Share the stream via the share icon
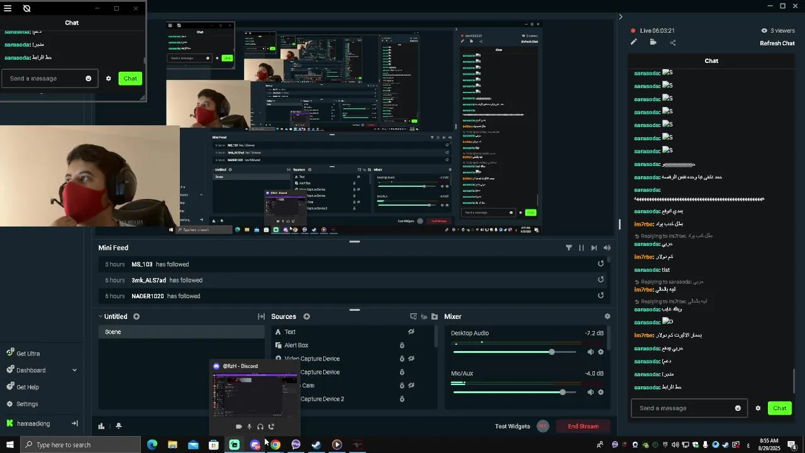This screenshot has width=805, height=453. (673, 43)
